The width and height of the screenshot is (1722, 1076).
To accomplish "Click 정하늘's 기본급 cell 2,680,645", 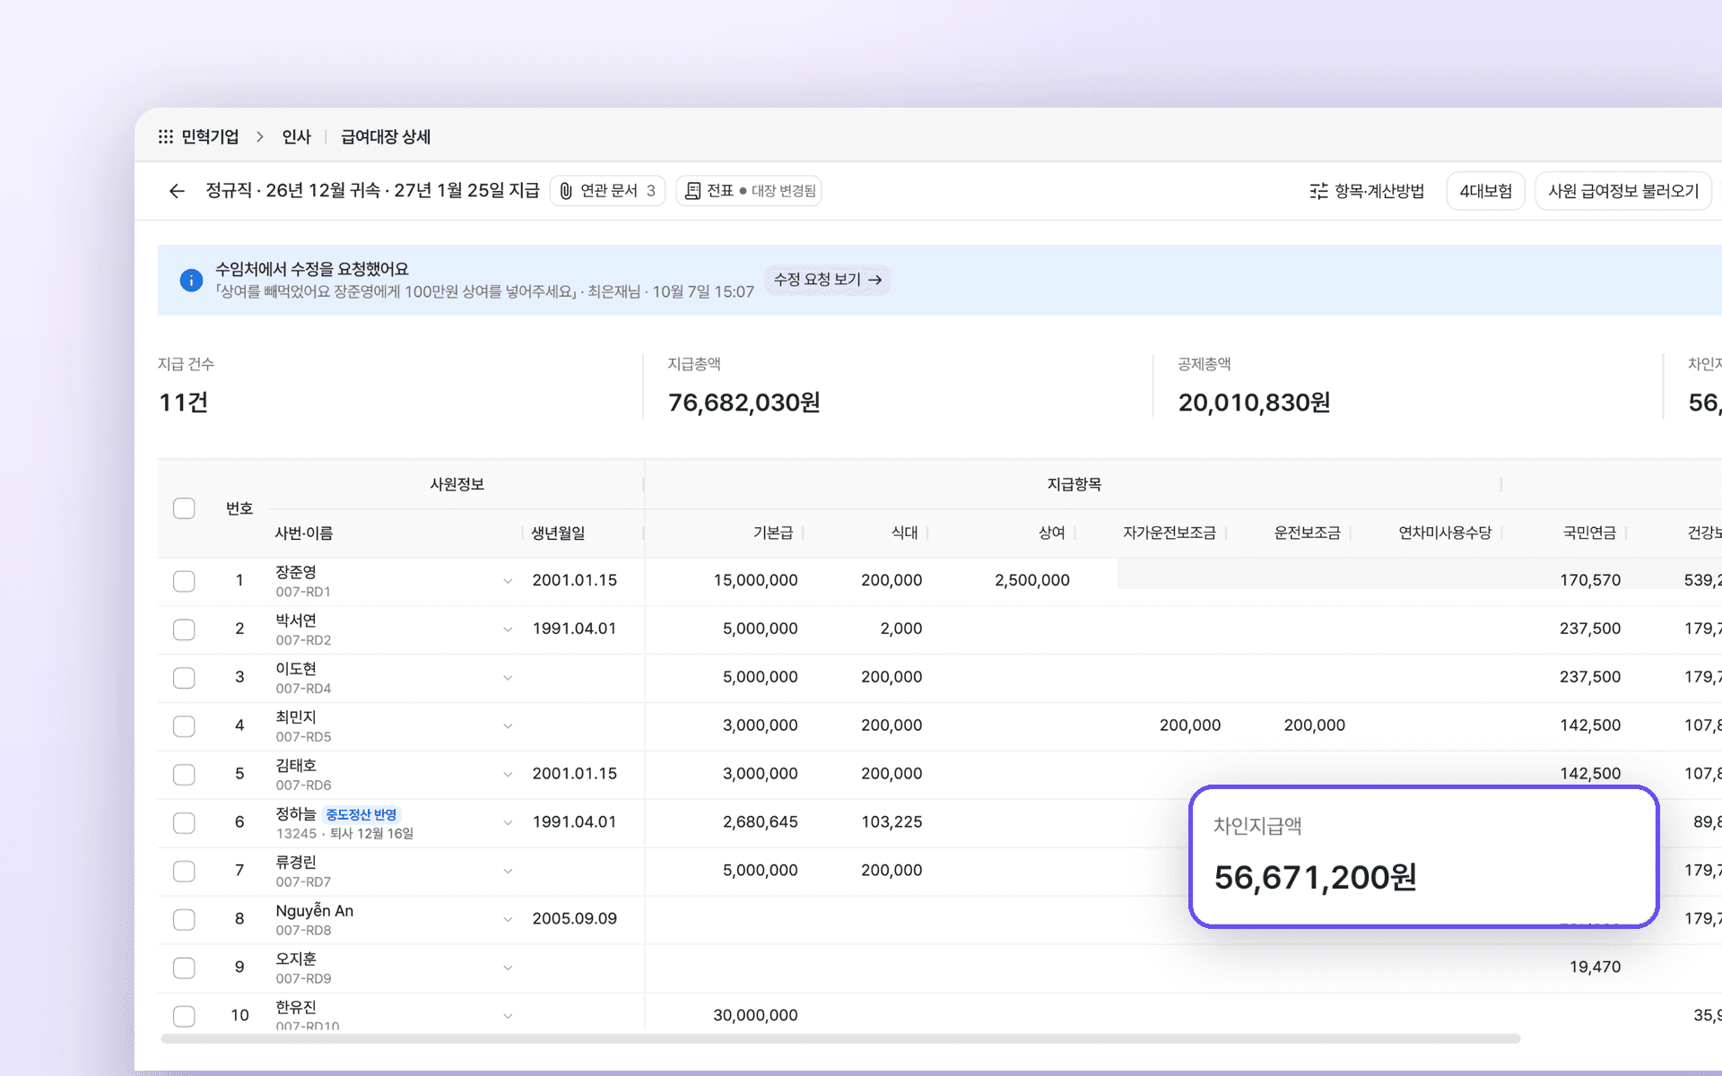I will tap(760, 822).
